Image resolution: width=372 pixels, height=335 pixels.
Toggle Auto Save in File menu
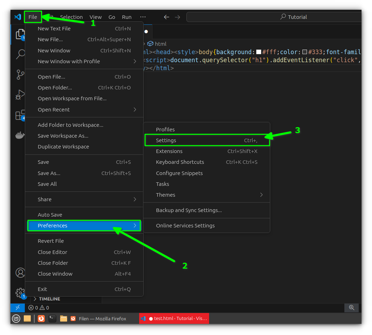[x=50, y=215]
